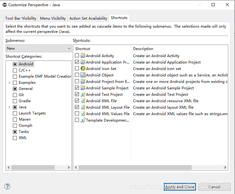Screen dimensions: 235x194
Task: Click shortcuts table scroll left arrow
Action: (x=76, y=167)
